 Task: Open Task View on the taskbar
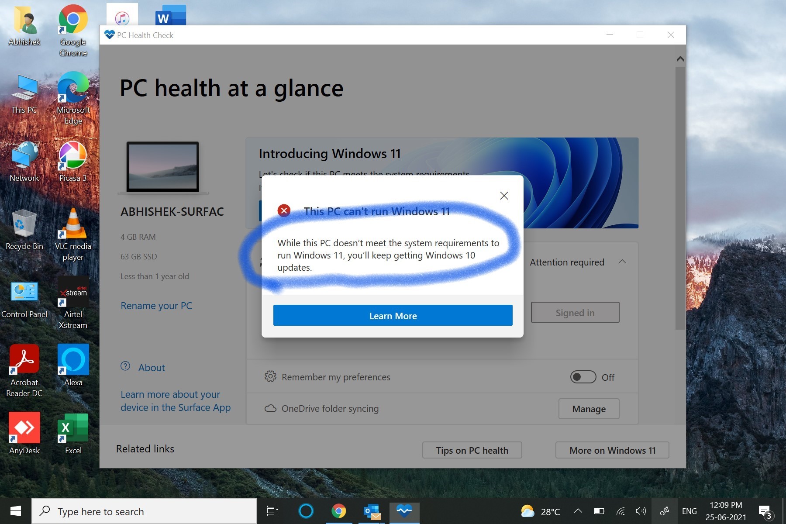[272, 511]
